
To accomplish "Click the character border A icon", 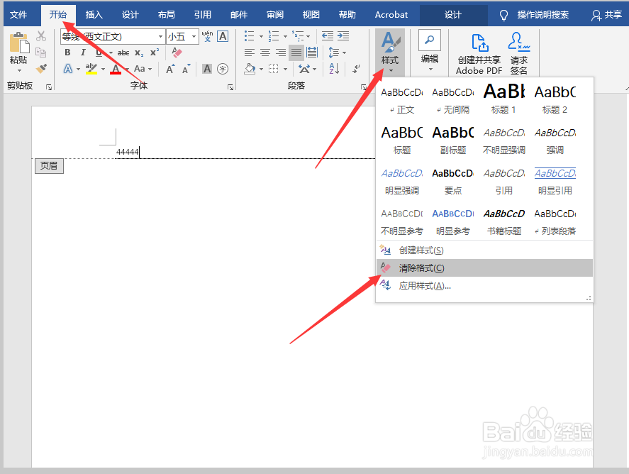I will tap(223, 36).
